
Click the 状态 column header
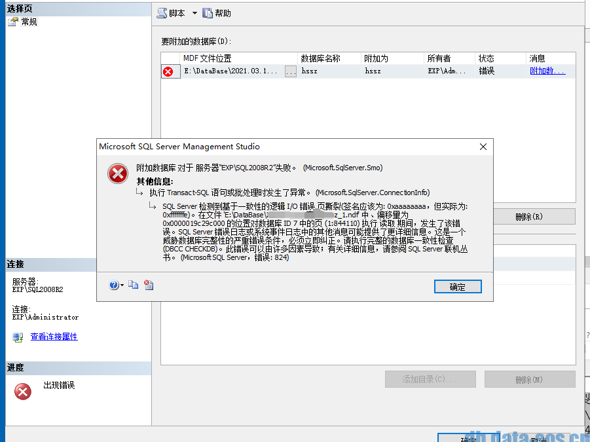[500, 58]
